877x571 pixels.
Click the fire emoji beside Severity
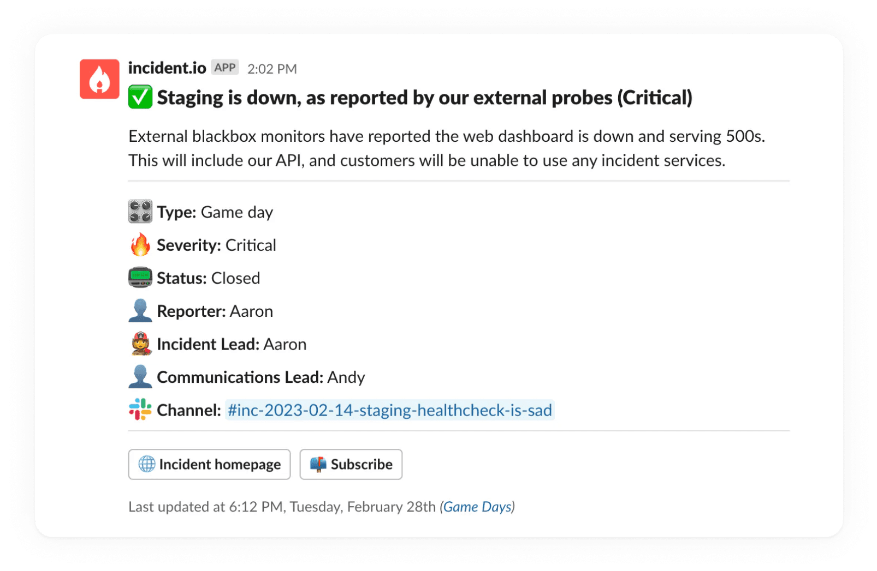pos(140,245)
